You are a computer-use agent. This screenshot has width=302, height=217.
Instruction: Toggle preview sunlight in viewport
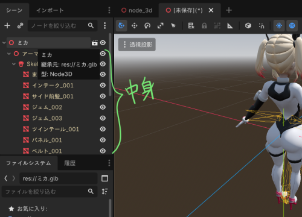[x=279, y=25]
